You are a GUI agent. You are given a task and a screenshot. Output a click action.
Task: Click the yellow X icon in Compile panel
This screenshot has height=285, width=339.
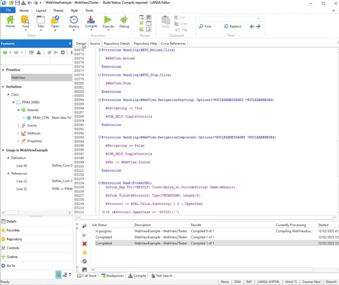tap(84, 252)
